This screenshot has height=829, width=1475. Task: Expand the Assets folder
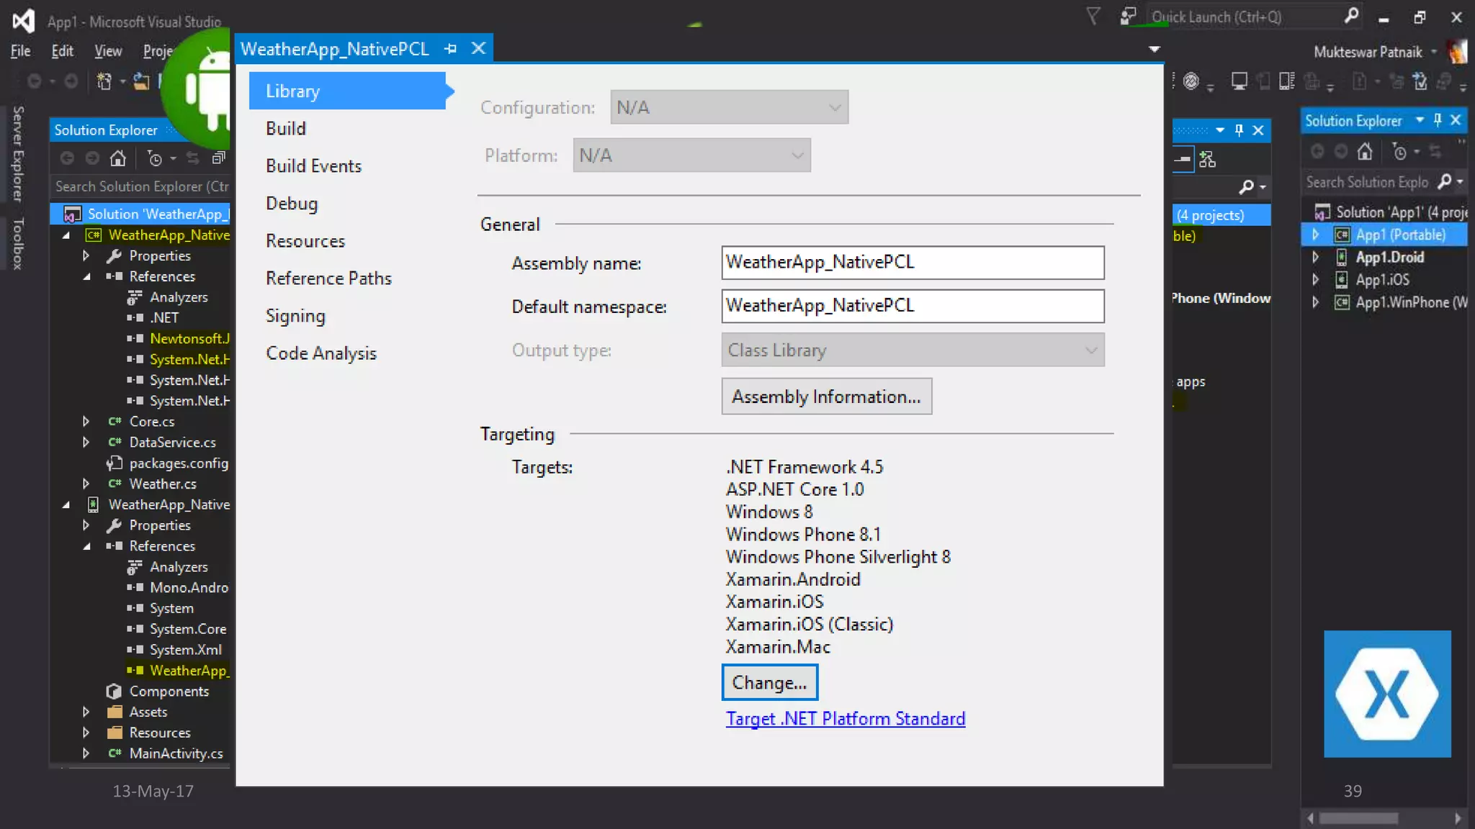click(x=86, y=712)
